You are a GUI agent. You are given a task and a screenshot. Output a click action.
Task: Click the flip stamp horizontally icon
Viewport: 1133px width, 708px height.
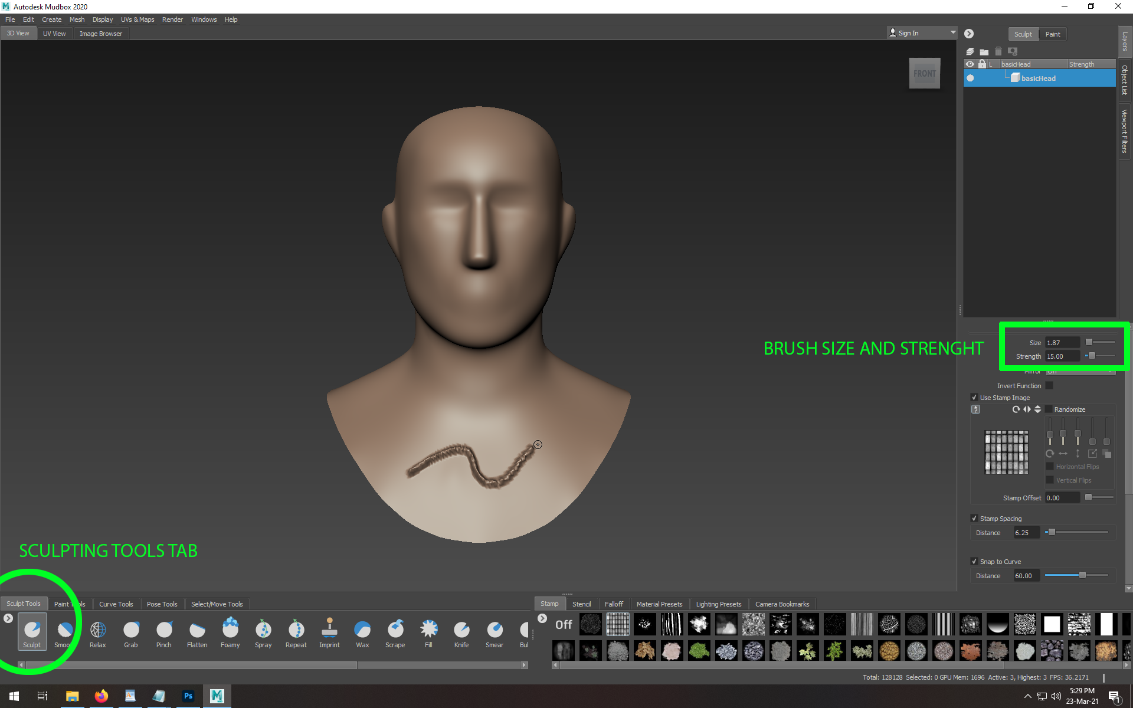point(1027,409)
